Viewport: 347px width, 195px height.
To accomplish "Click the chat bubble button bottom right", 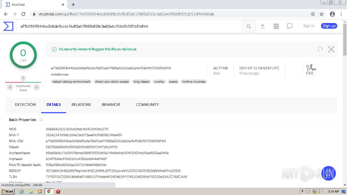I will coord(329,173).
